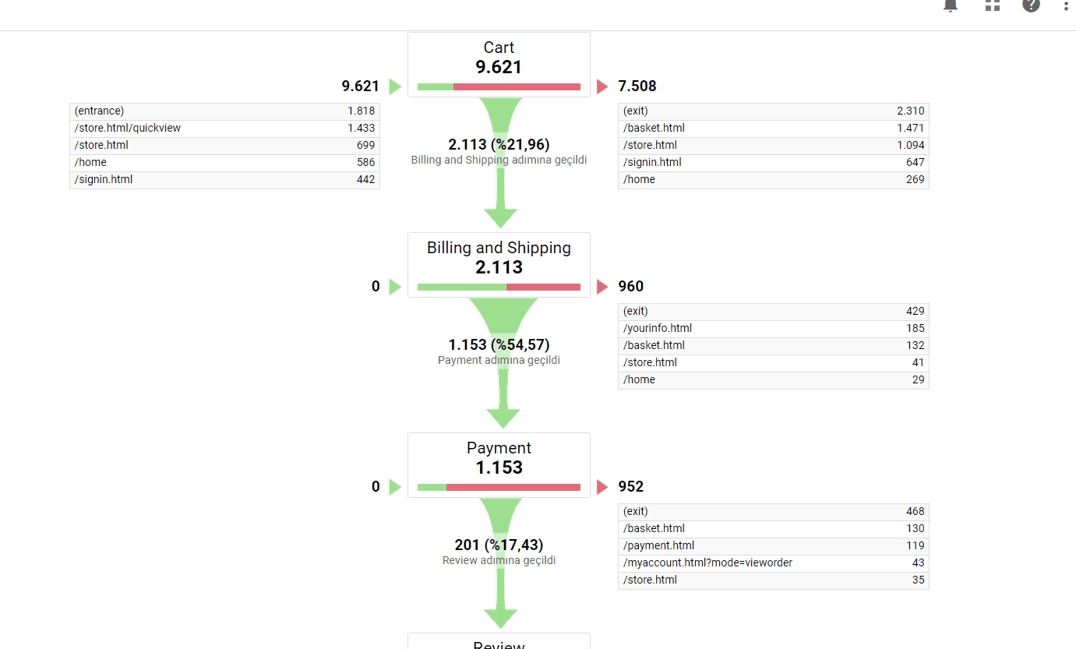Click the /store.html/quickview entrance row
This screenshot has width=1076, height=649.
[x=224, y=128]
